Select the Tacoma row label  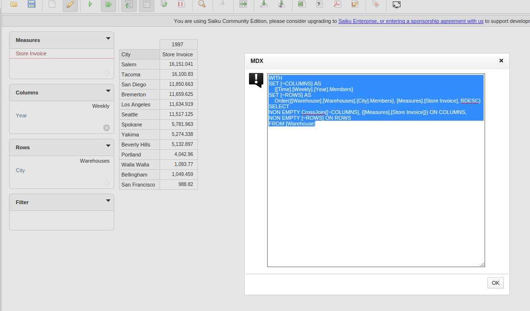coord(139,74)
